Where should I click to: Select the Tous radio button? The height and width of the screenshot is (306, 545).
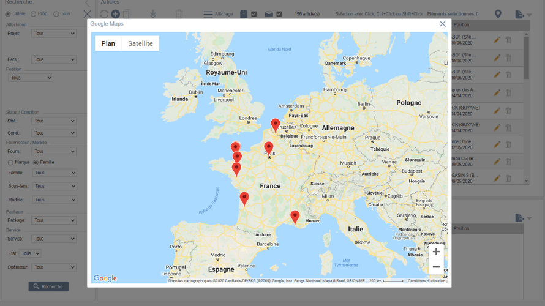pyautogui.click(x=56, y=14)
